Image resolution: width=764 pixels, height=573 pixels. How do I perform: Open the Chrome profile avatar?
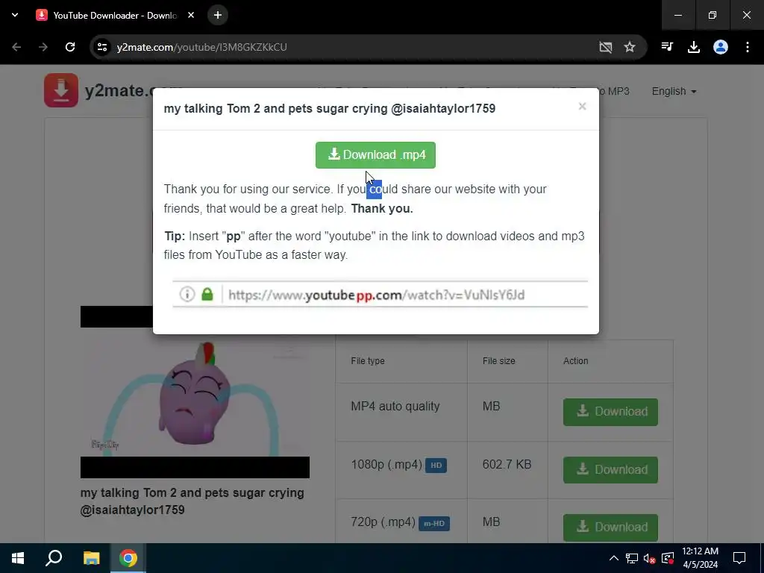[x=721, y=47]
